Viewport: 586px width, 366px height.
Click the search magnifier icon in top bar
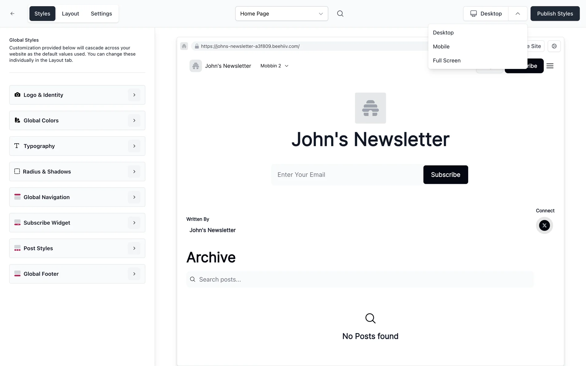(340, 13)
